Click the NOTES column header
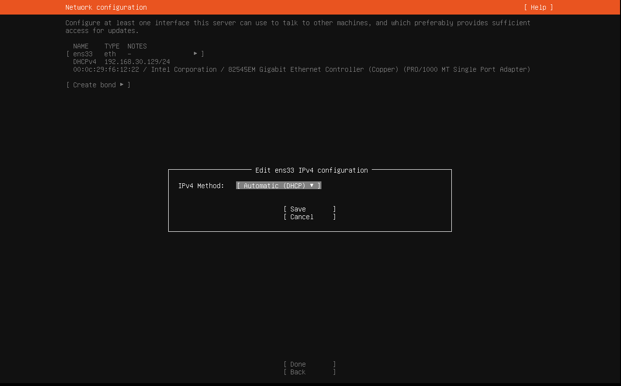Screen dimensions: 621x386 point(137,46)
